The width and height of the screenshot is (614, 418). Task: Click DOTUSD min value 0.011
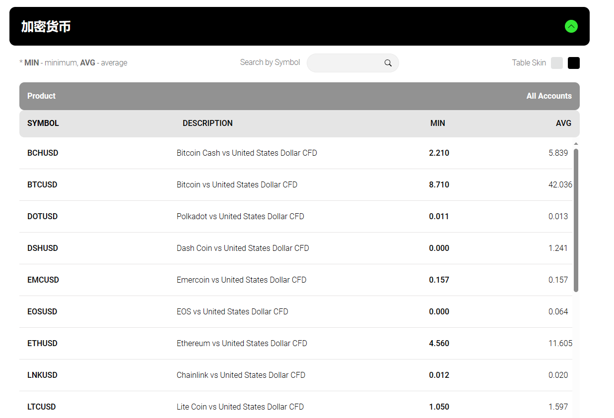tap(439, 217)
